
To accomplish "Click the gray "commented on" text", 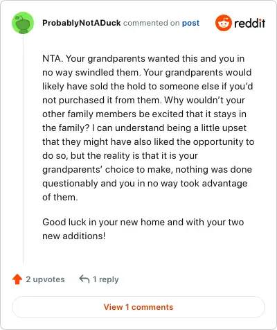I will [151, 23].
